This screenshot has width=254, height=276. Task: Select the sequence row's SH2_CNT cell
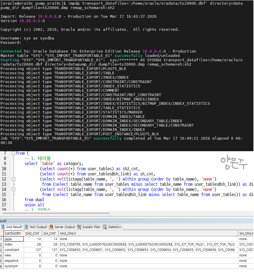pyautogui.click(x=32, y=261)
